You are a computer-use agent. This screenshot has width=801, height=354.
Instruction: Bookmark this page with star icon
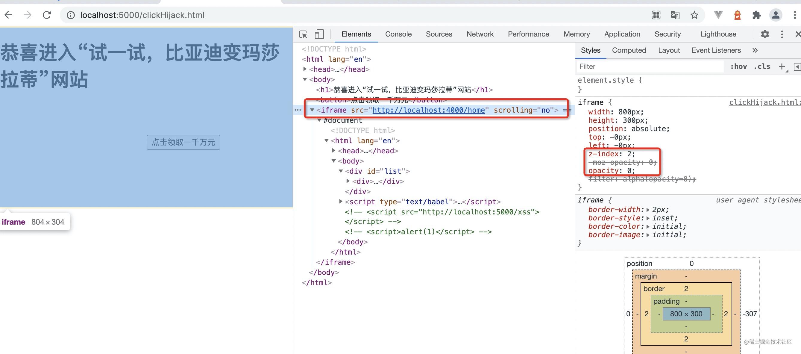pos(694,15)
